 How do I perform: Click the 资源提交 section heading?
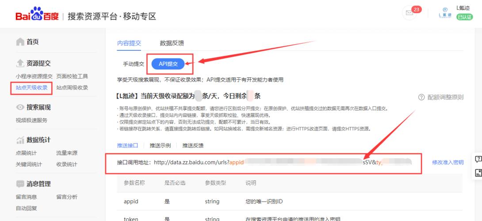(x=39, y=63)
